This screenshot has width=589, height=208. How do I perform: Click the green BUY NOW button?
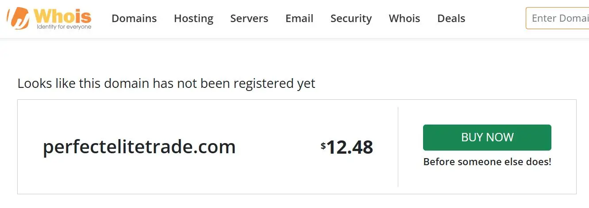(x=487, y=137)
